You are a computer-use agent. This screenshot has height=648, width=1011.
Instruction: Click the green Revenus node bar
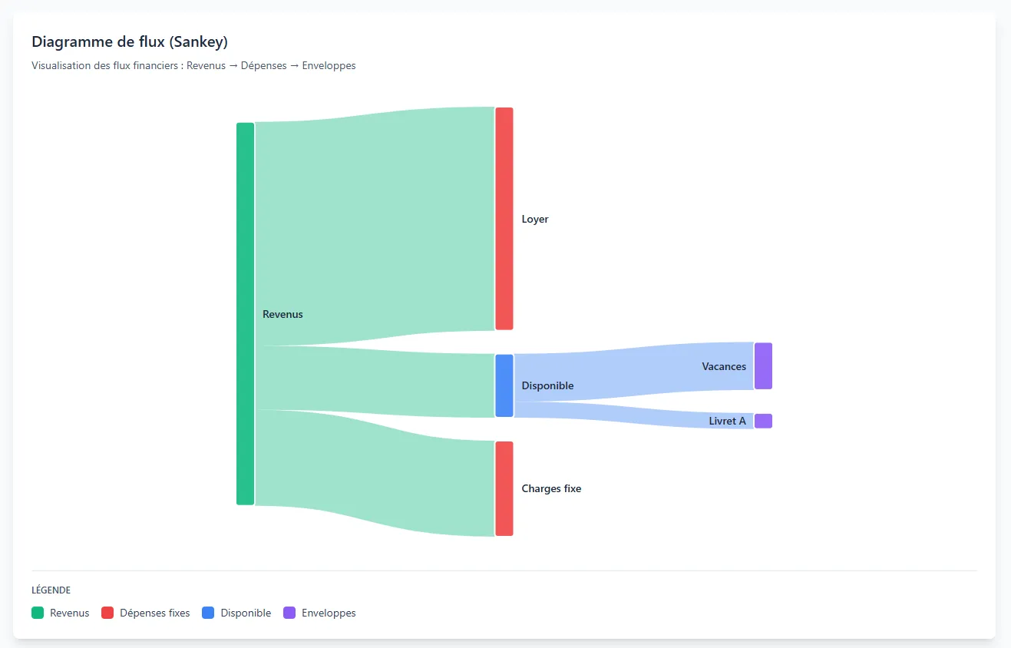(245, 313)
